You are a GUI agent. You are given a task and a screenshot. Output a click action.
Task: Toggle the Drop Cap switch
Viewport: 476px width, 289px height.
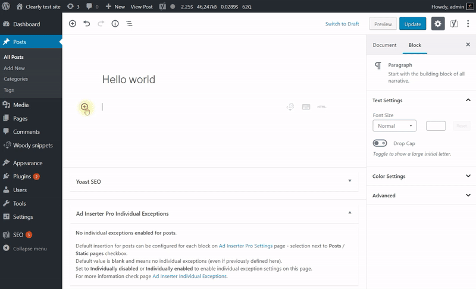click(380, 143)
